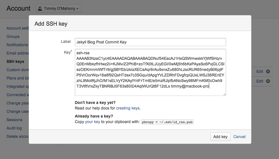Image resolution: width=279 pixels, height=159 pixels.
Task: Open the Timmy O'Mahony account dropdown
Action: tap(58, 9)
